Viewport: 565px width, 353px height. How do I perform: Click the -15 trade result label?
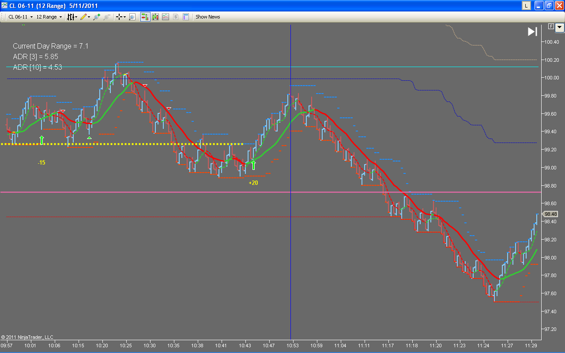pos(41,163)
